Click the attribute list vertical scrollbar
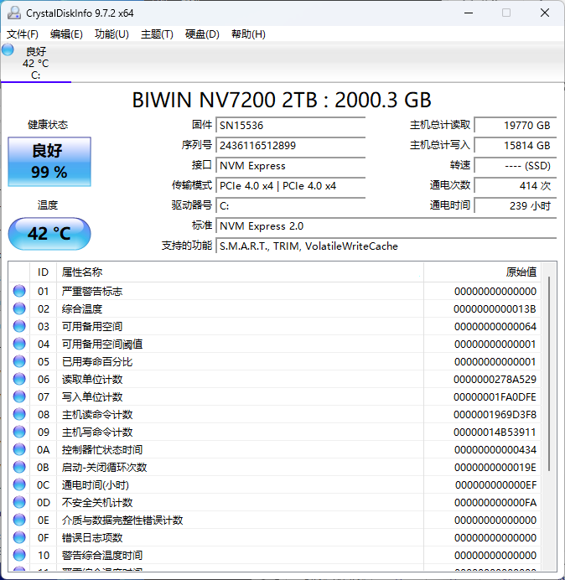 [550, 377]
